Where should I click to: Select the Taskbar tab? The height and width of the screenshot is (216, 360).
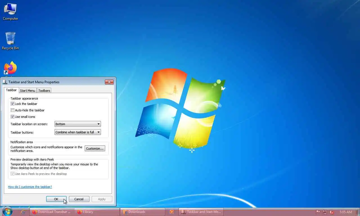(x=11, y=90)
